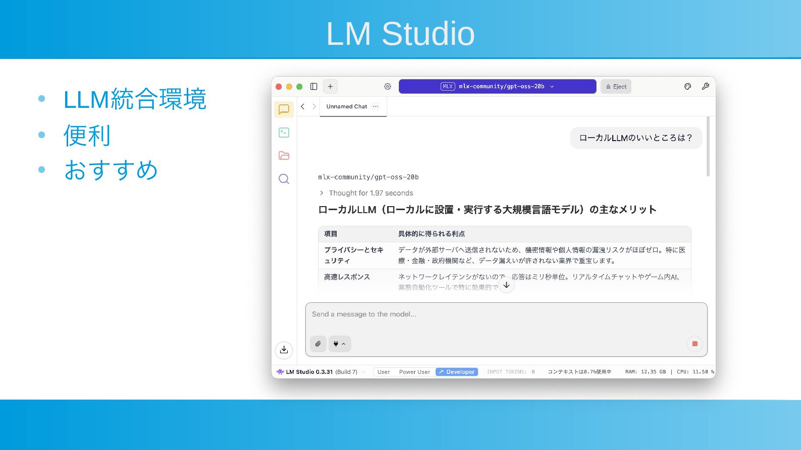Viewport: 801px width, 450px height.
Task: Eject the loaded model
Action: coord(616,87)
